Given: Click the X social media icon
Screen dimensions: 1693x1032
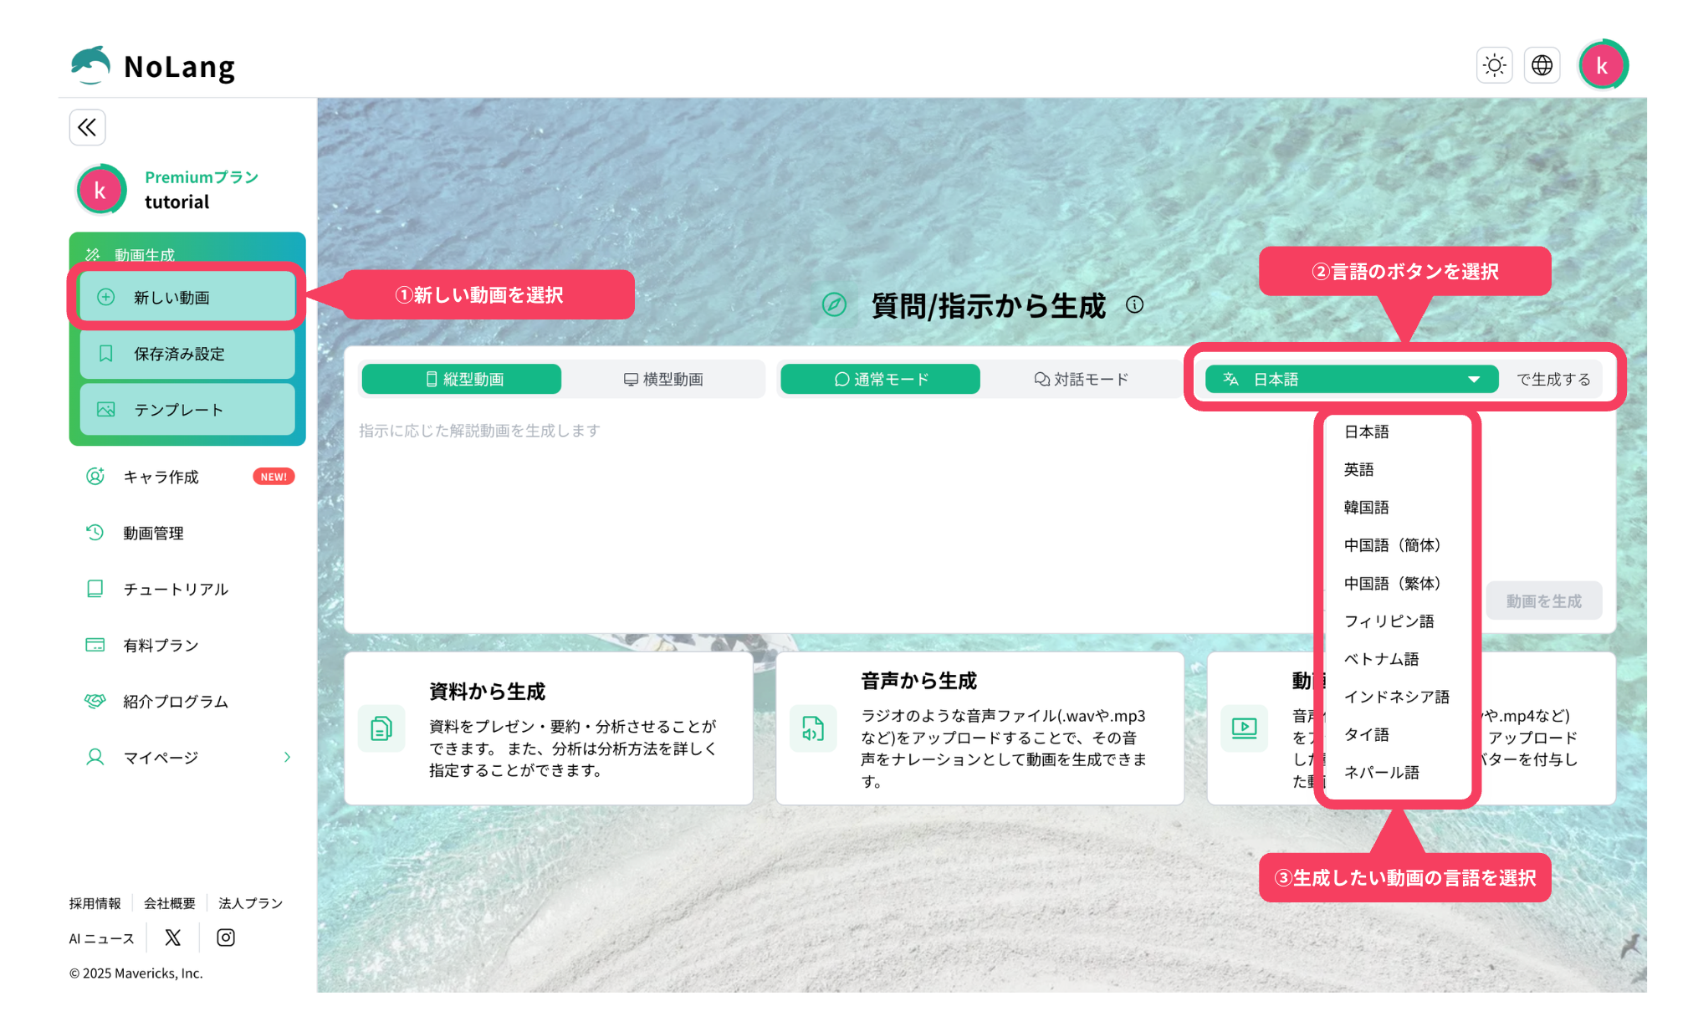Looking at the screenshot, I should pyautogui.click(x=173, y=937).
